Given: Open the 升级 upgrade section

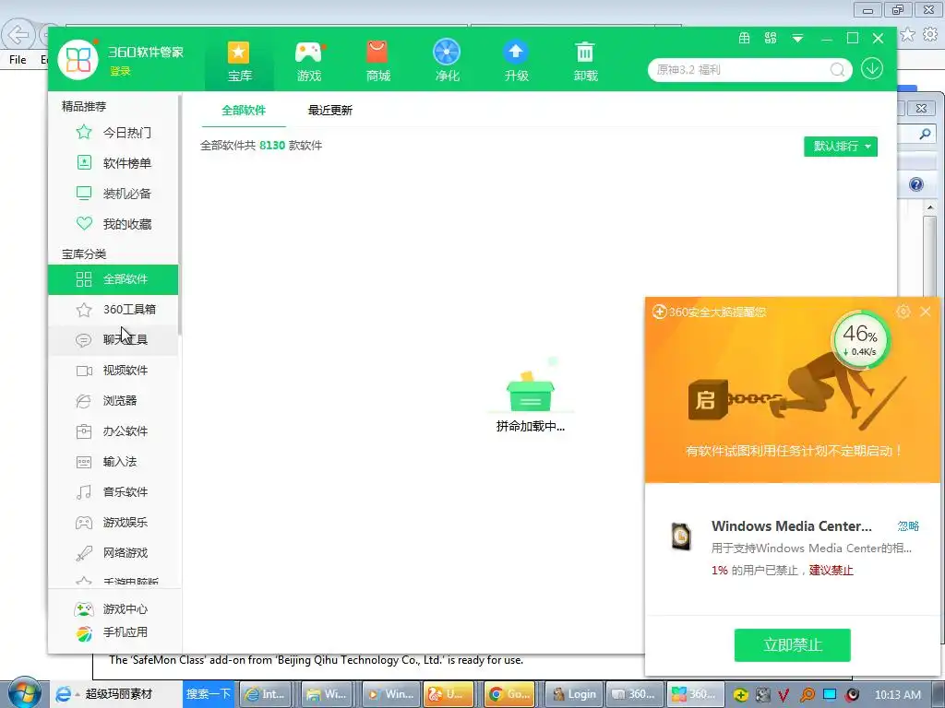Looking at the screenshot, I should click(516, 61).
